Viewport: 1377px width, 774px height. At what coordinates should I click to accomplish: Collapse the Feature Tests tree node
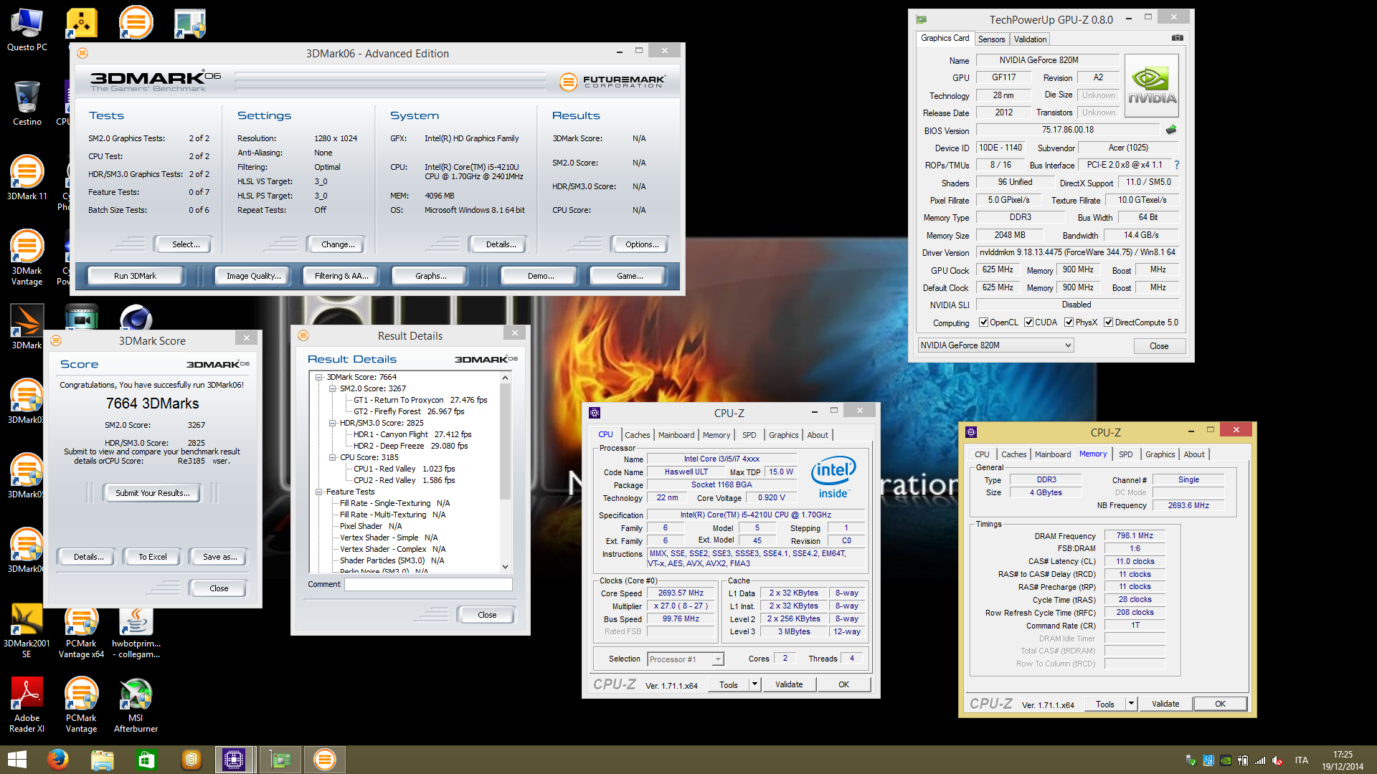click(319, 492)
